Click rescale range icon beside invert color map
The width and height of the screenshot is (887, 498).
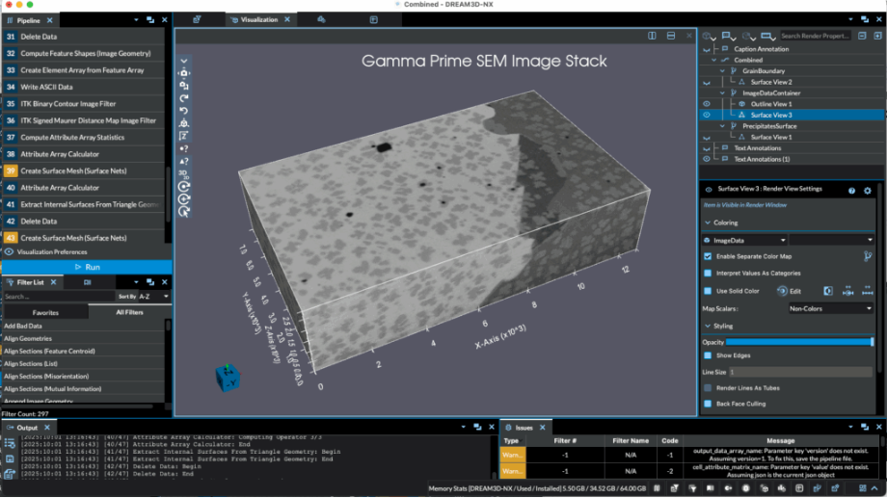(x=847, y=291)
